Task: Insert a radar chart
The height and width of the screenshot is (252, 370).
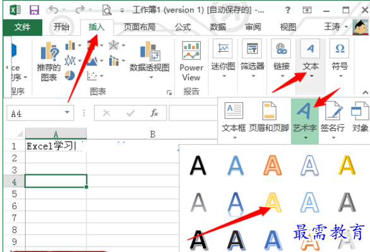Action: coord(114,45)
